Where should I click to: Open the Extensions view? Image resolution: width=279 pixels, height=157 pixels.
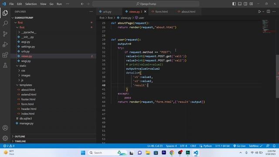5,55
